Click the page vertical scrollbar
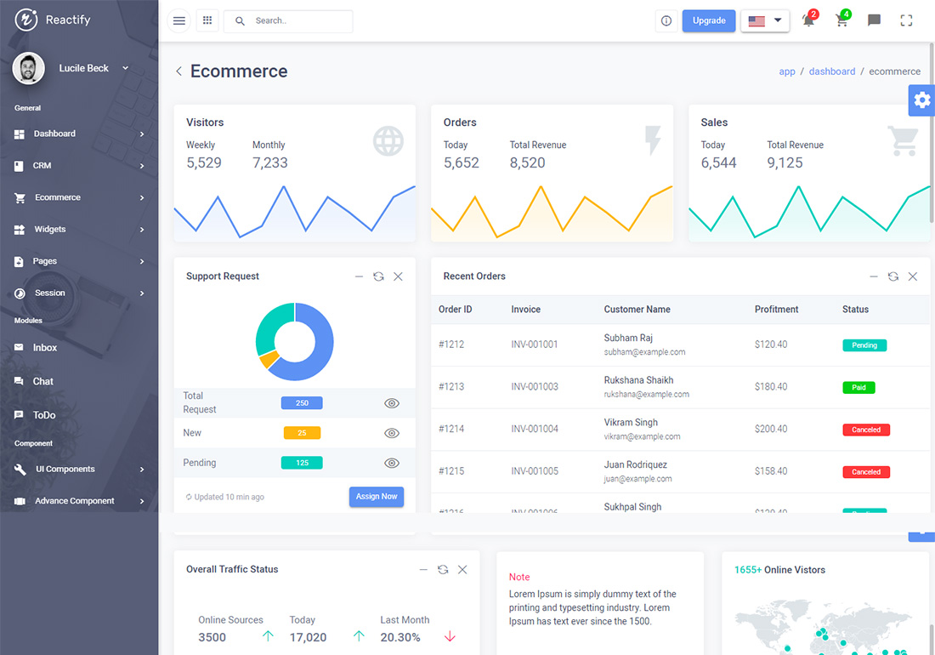This screenshot has width=935, height=655. point(932,131)
